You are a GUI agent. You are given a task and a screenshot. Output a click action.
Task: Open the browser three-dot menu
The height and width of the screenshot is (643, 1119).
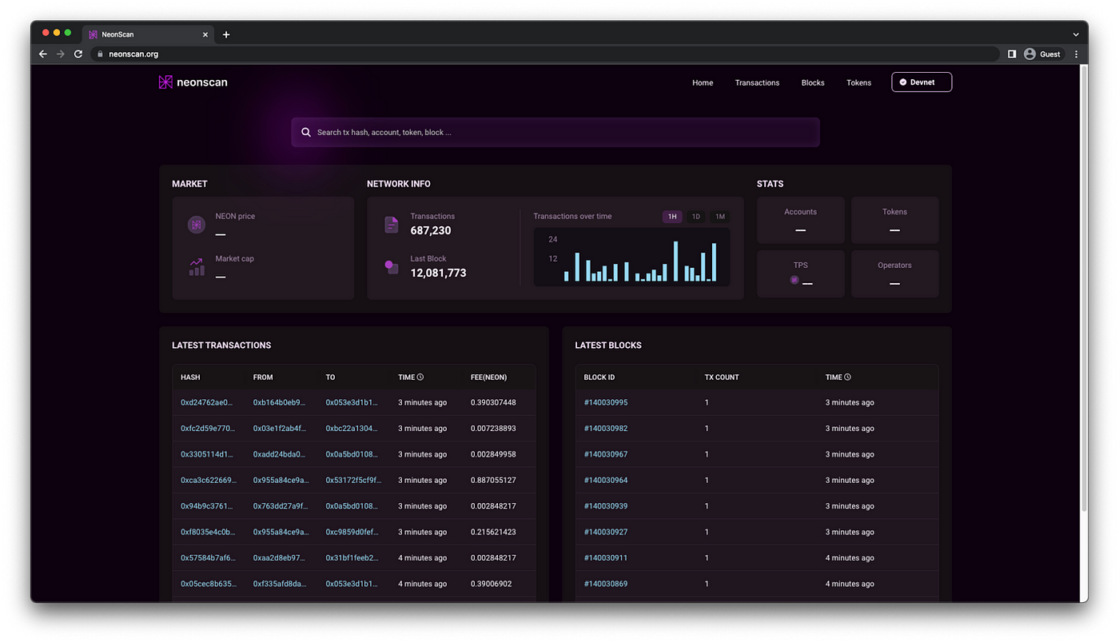point(1076,54)
